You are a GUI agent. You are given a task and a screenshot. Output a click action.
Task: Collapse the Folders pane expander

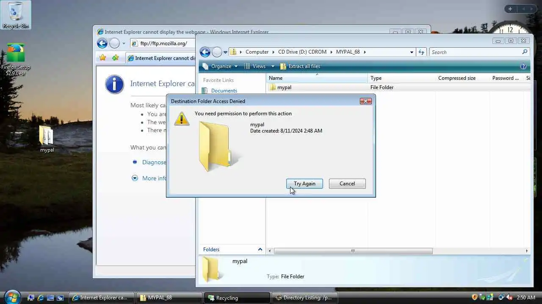(x=260, y=250)
